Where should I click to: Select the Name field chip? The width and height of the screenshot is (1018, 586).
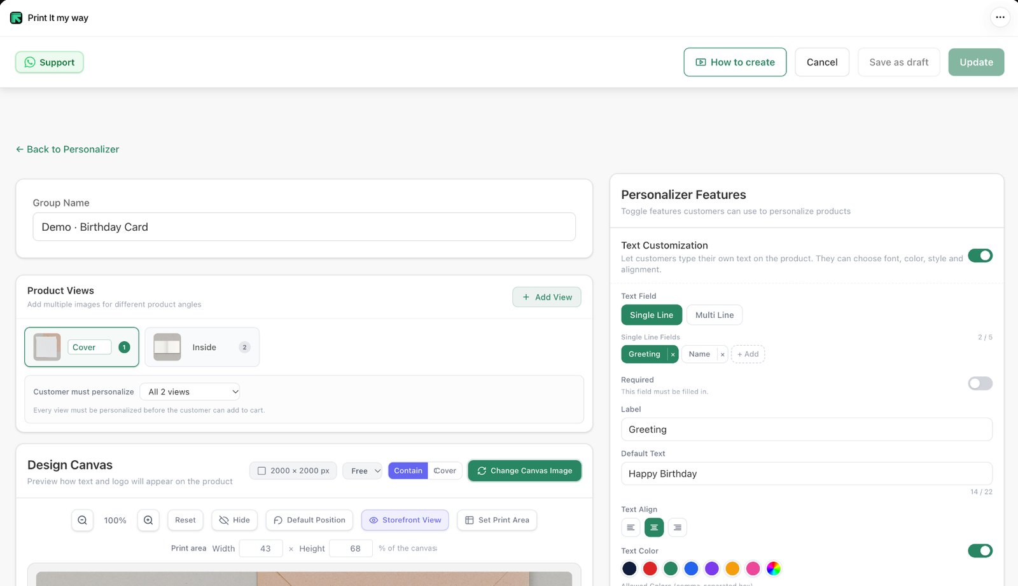click(x=699, y=355)
